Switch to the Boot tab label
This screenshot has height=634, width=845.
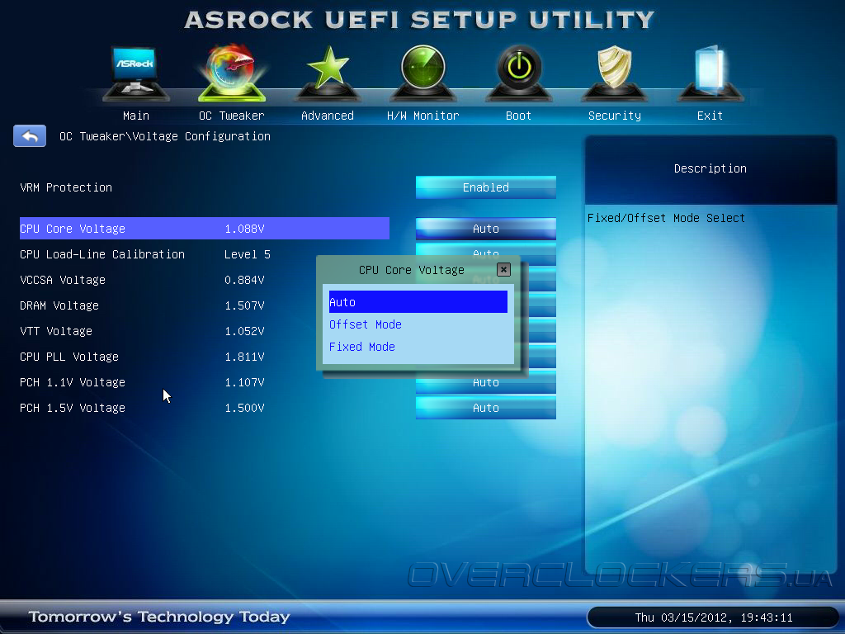tap(518, 116)
